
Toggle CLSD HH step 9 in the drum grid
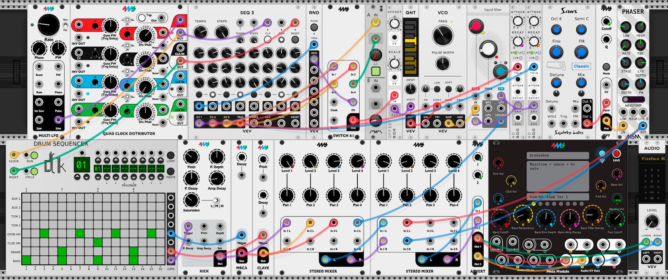tap(98, 242)
